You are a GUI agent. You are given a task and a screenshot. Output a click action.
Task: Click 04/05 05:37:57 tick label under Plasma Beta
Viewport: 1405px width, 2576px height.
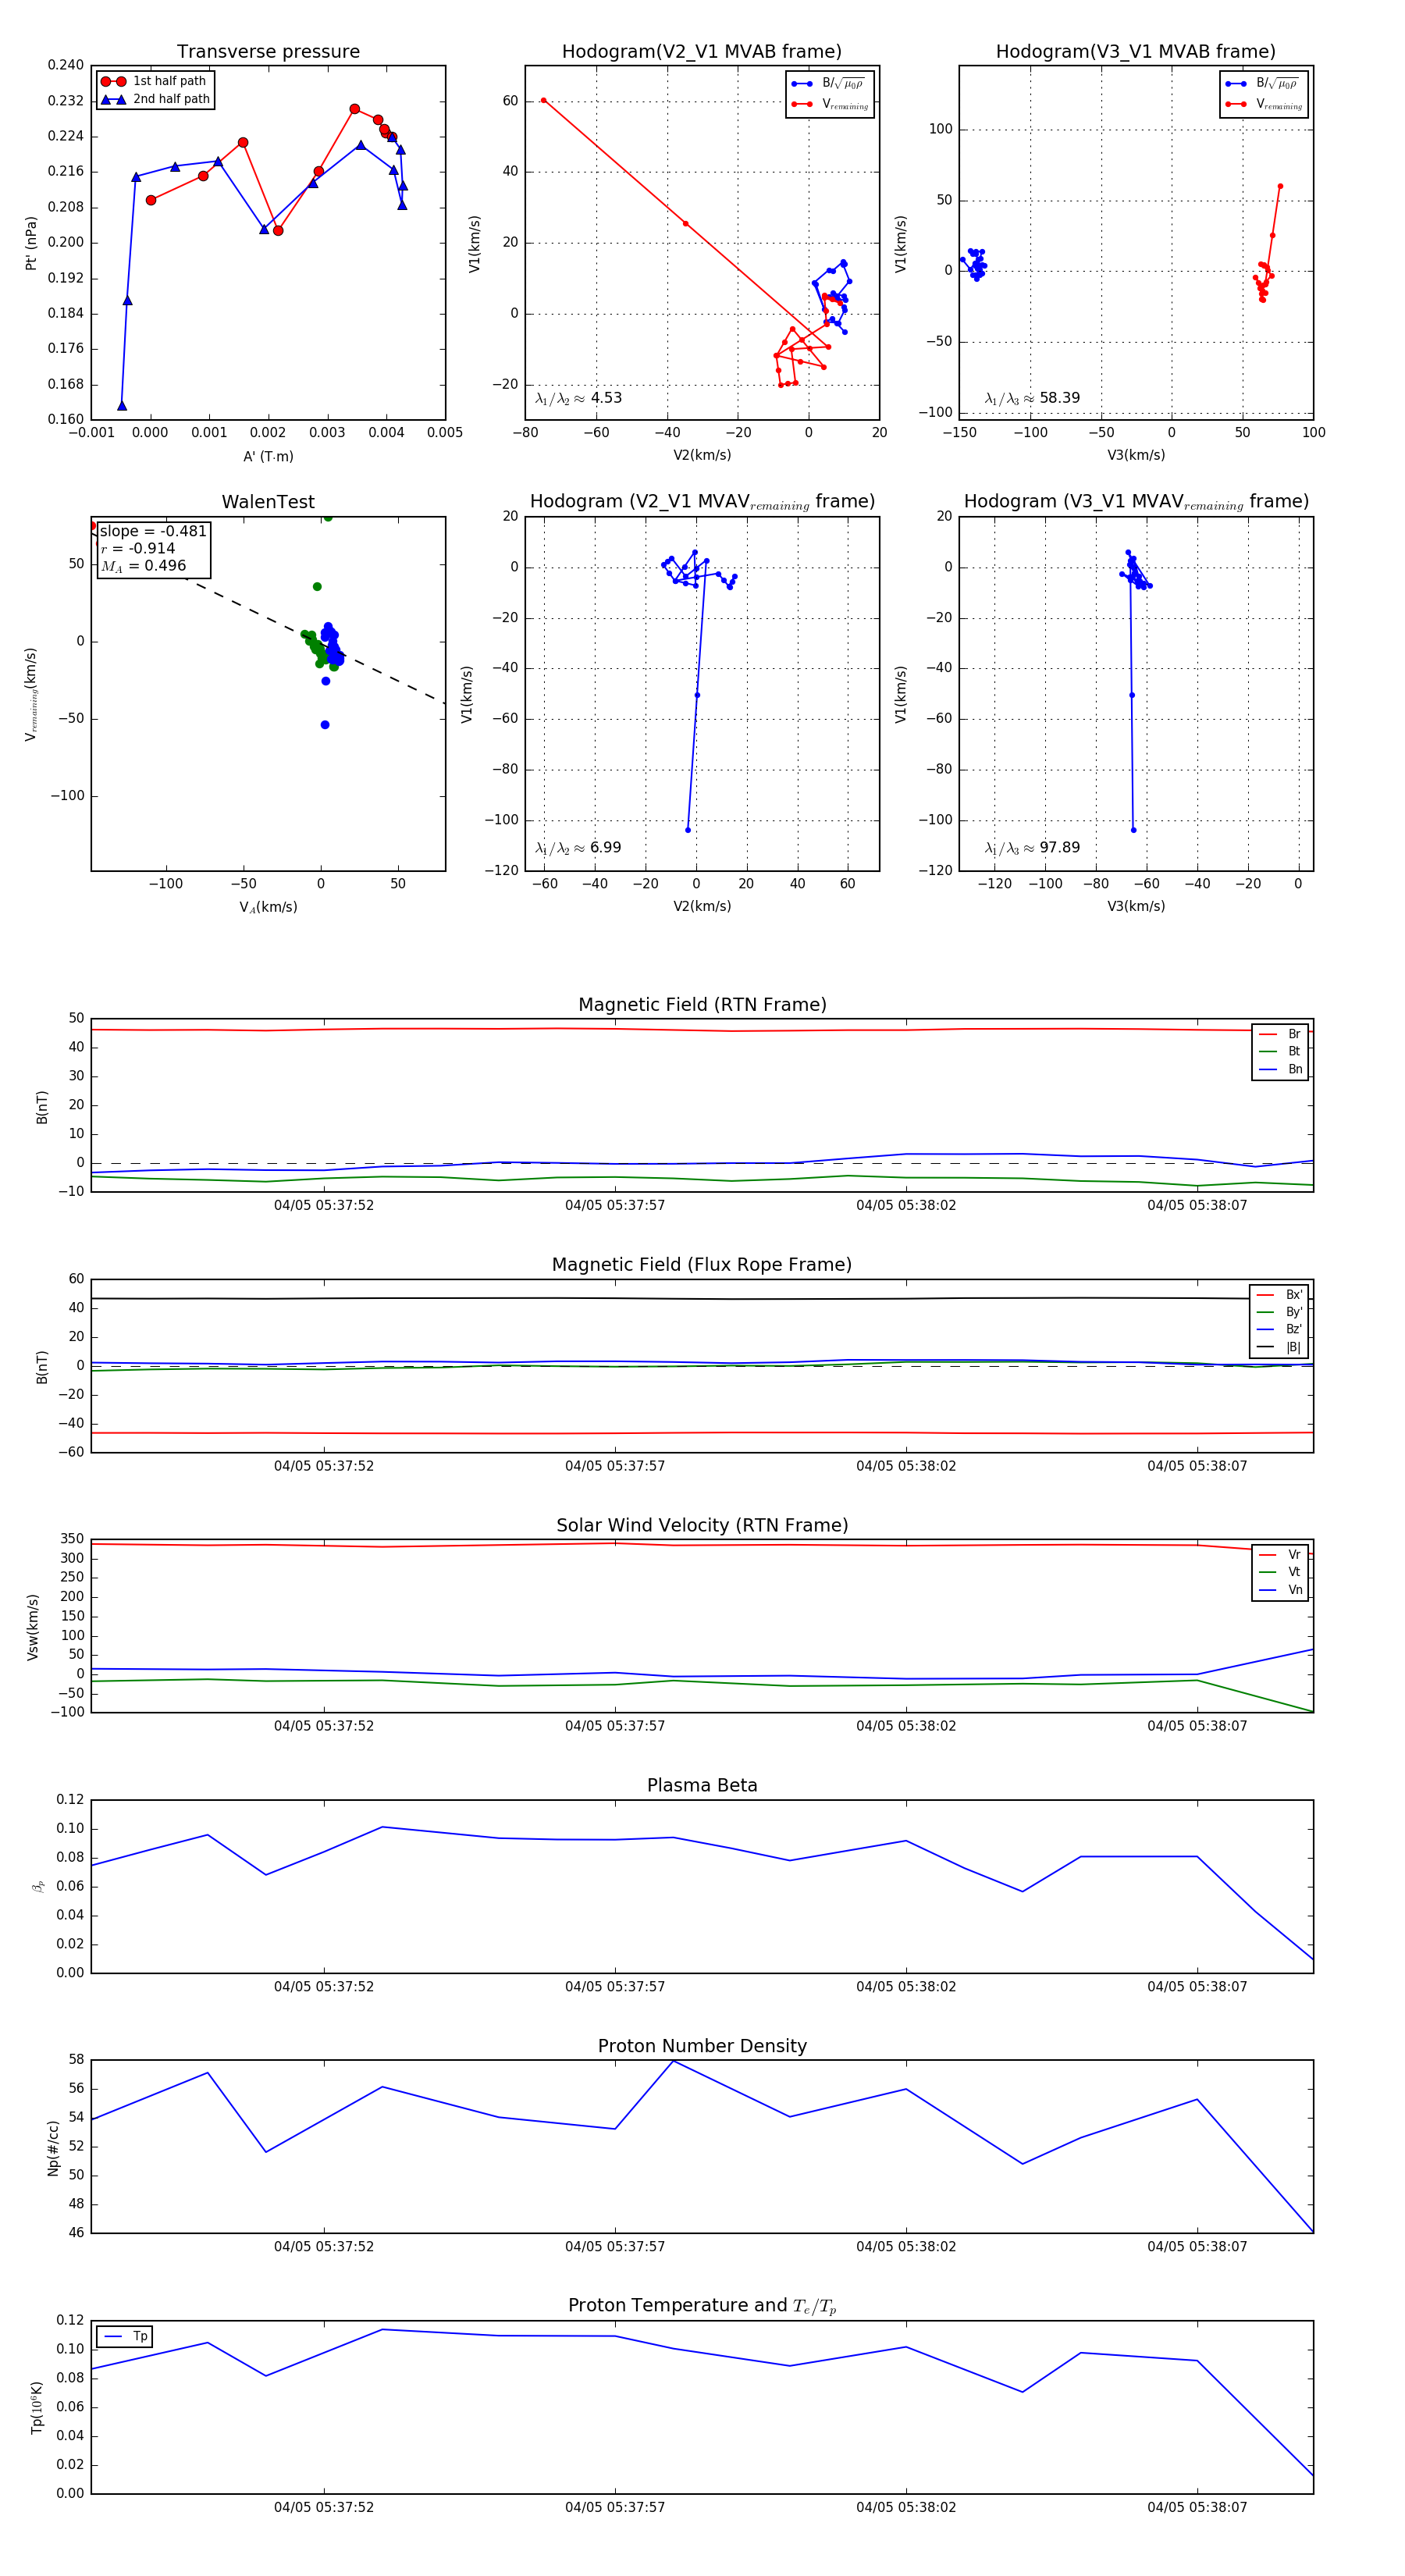pos(614,1987)
